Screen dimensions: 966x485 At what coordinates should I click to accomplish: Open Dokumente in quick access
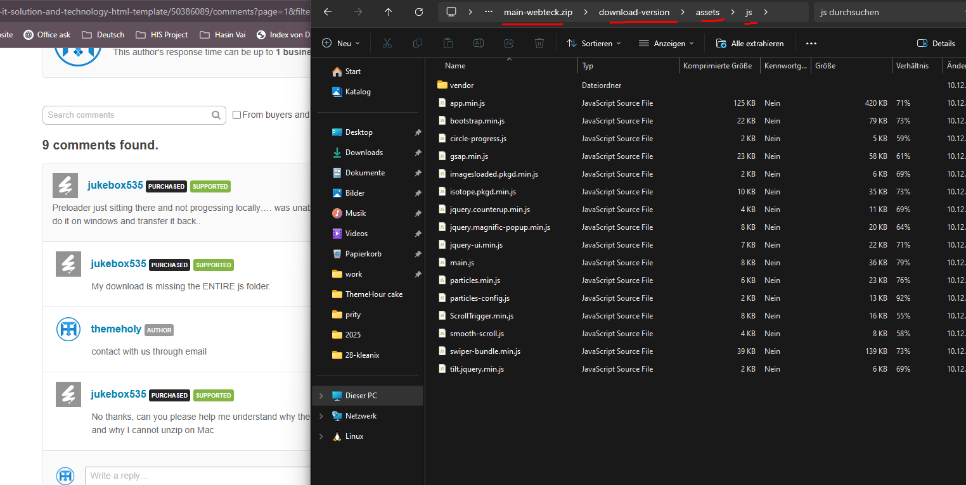[x=358, y=173]
